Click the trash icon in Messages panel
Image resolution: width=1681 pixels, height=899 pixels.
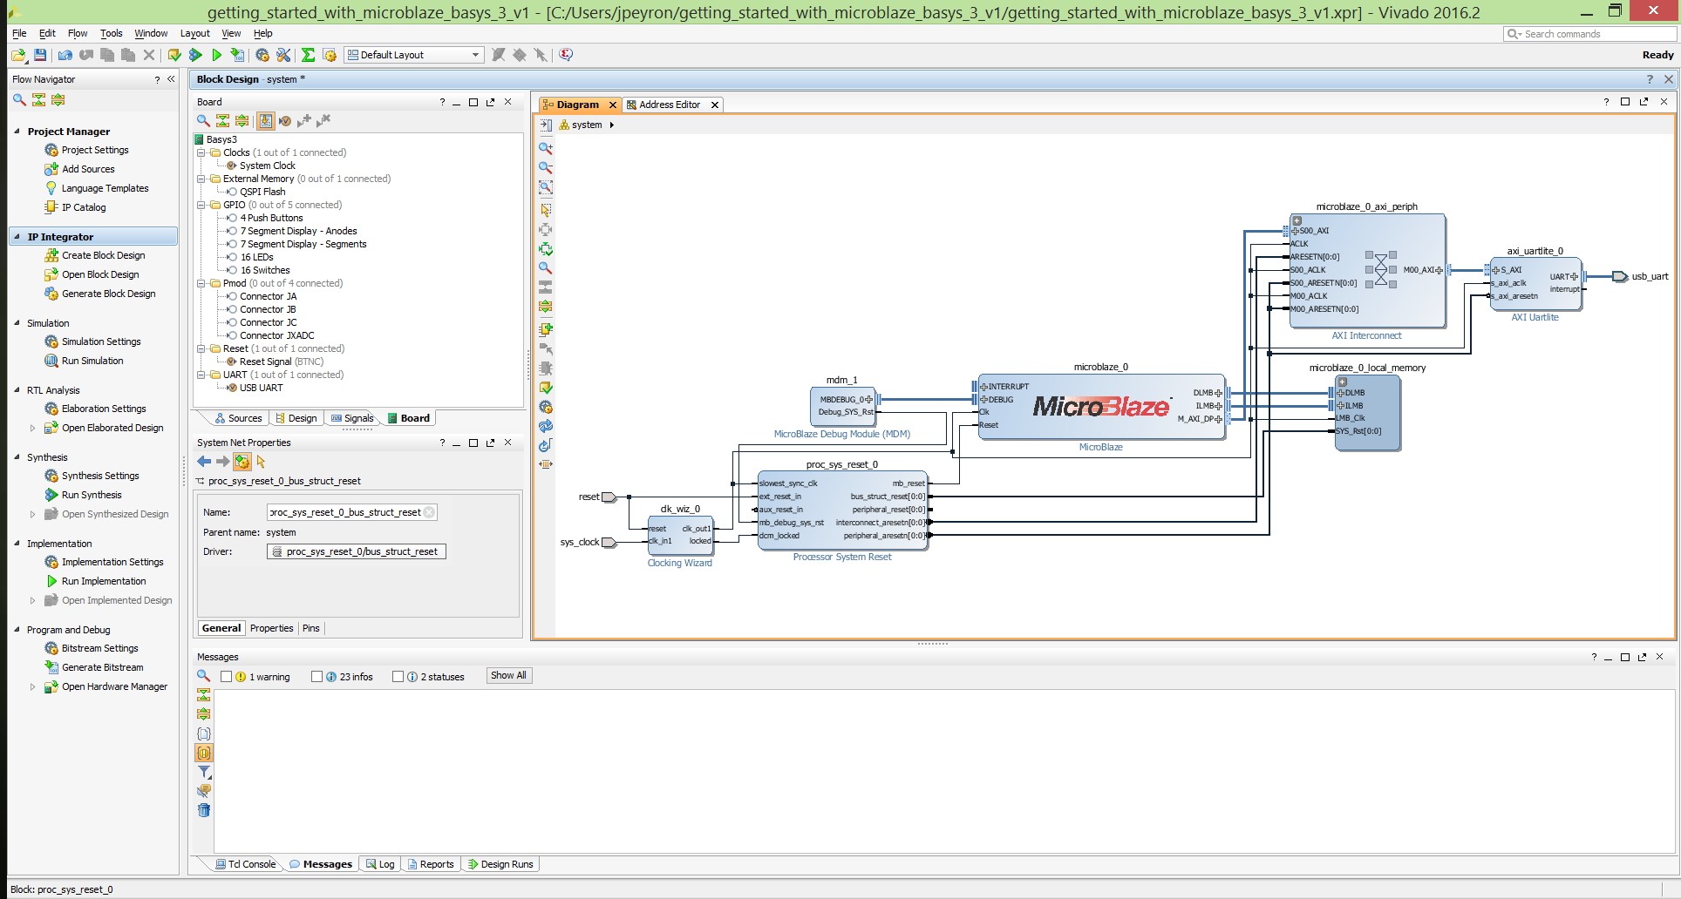(204, 810)
